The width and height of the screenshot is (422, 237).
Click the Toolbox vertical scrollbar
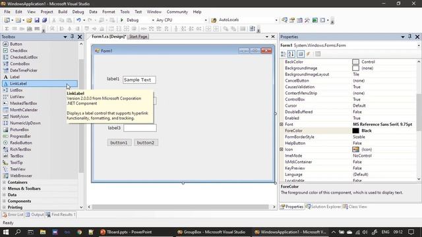pos(81,116)
